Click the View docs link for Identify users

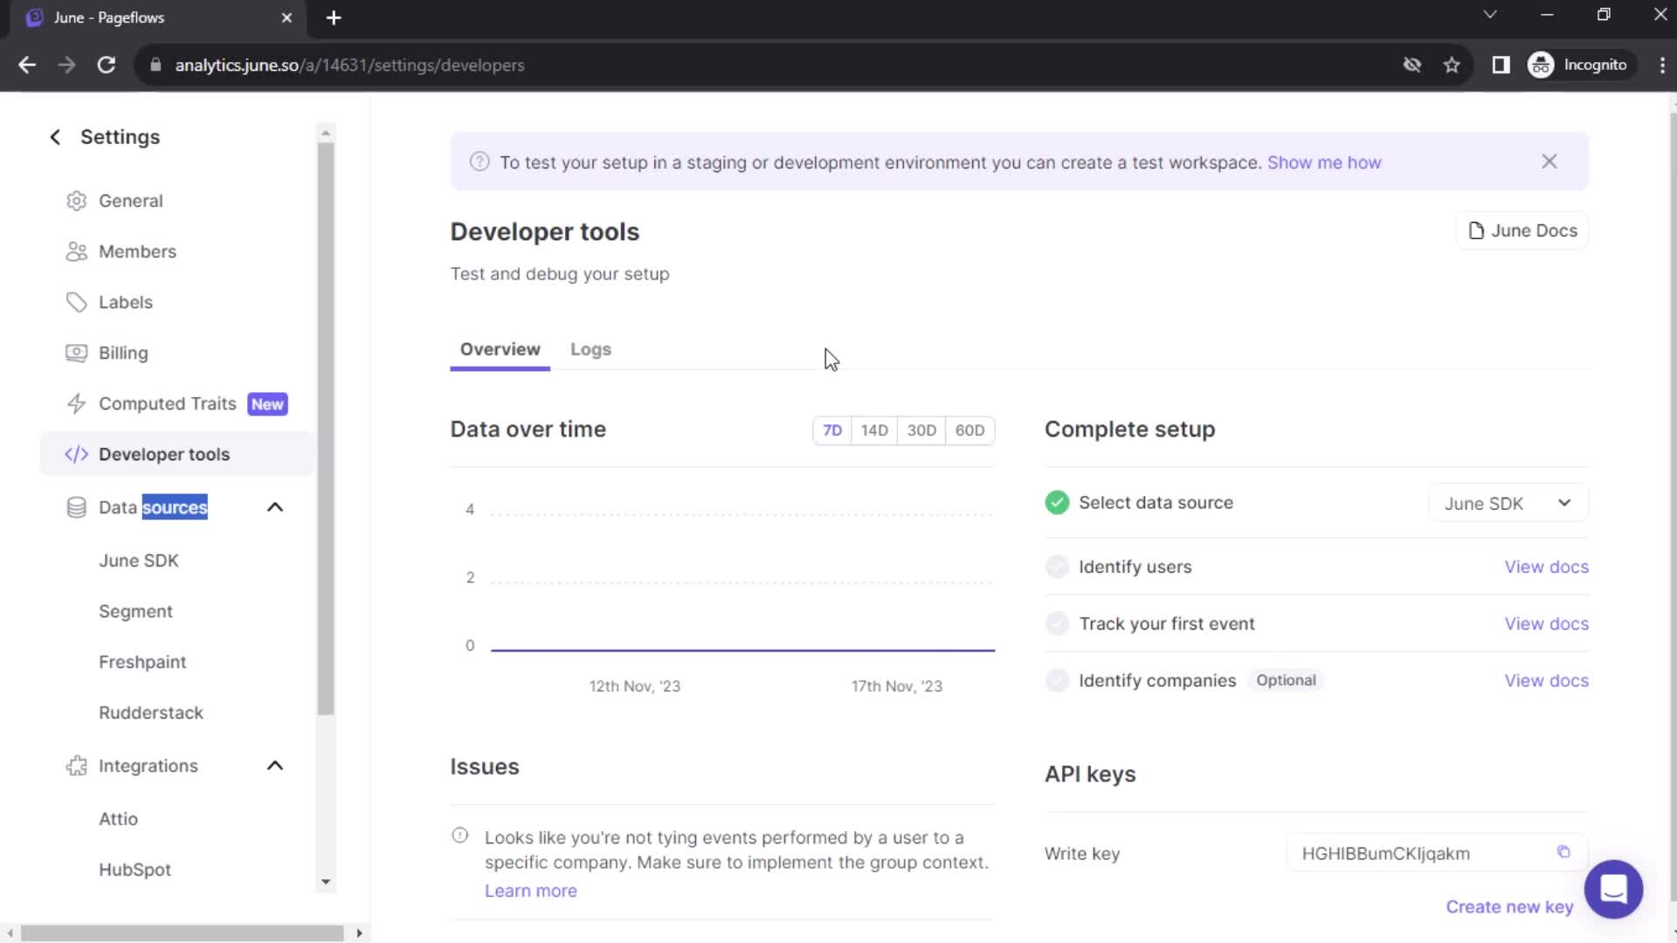point(1547,565)
